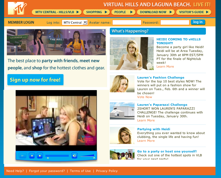Click Forgot your password? link
Viewport: 221px width, 178px height.
pos(47,171)
